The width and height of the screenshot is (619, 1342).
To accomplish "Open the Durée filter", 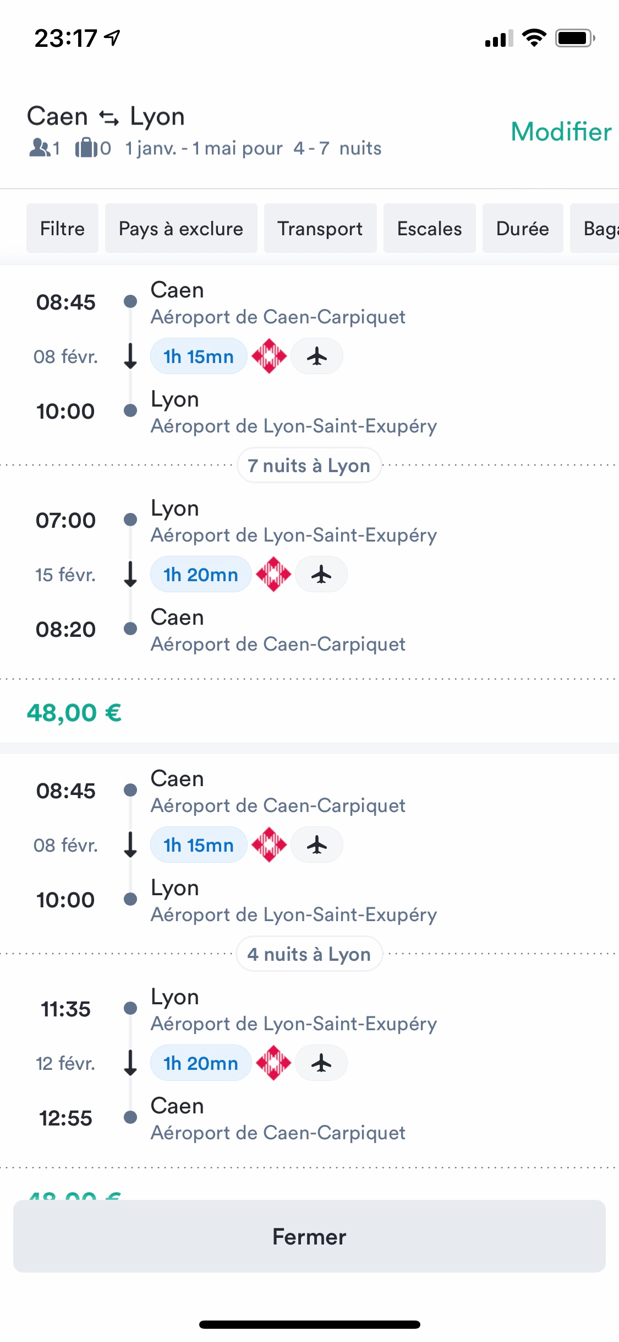I will pyautogui.click(x=522, y=229).
